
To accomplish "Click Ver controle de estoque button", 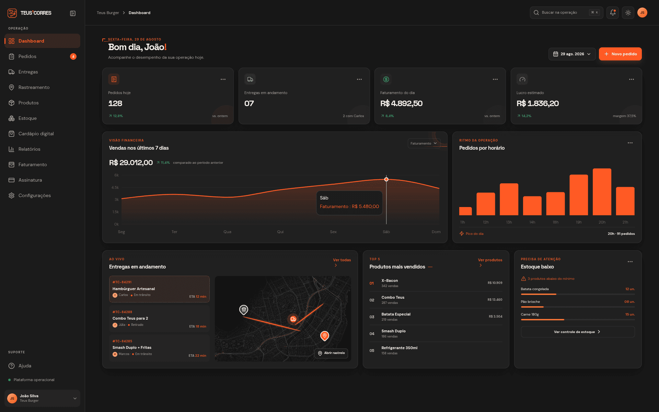I will pyautogui.click(x=578, y=332).
